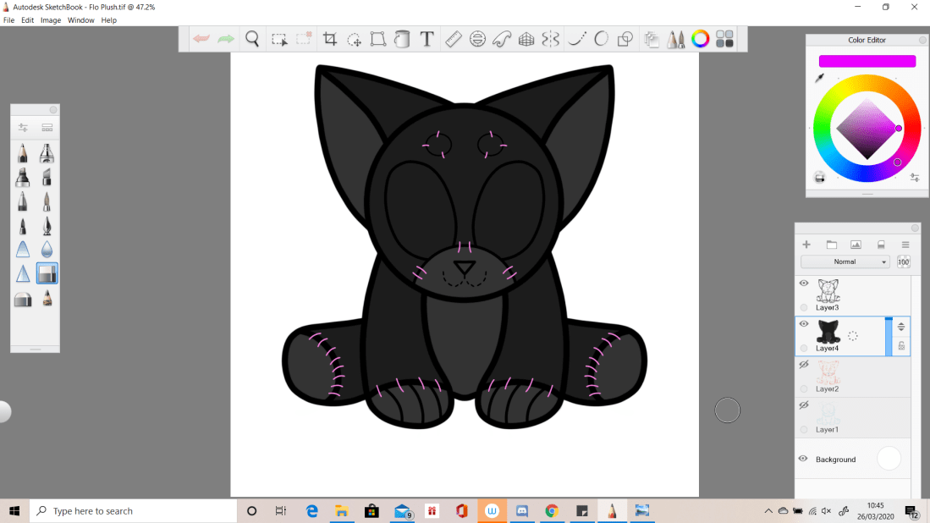Show the hidden Layer2

(804, 364)
